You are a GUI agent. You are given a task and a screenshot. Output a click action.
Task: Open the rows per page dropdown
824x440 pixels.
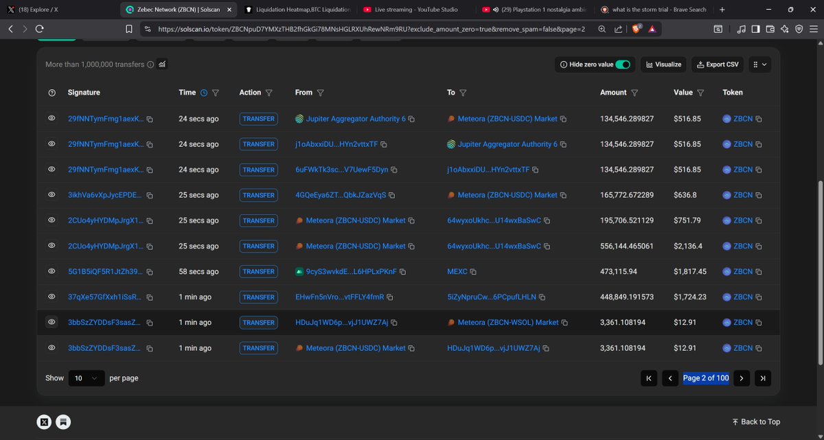tap(87, 378)
